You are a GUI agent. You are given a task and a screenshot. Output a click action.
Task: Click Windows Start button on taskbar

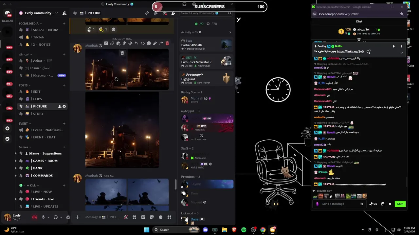pos(147,230)
